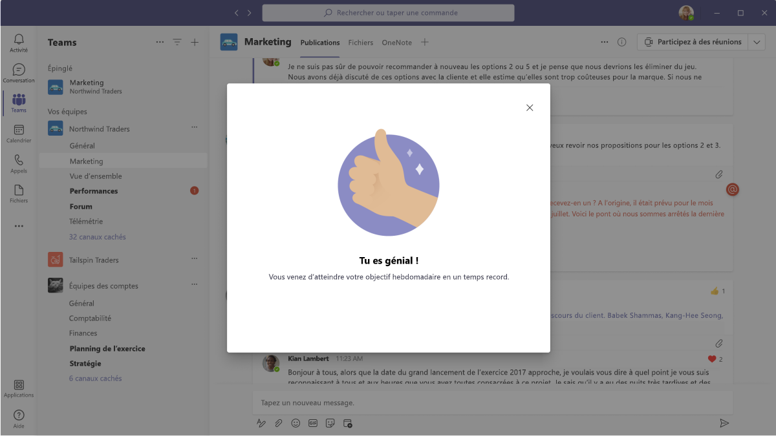
Task: Click Kian Lambert's name in the post
Action: 308,358
